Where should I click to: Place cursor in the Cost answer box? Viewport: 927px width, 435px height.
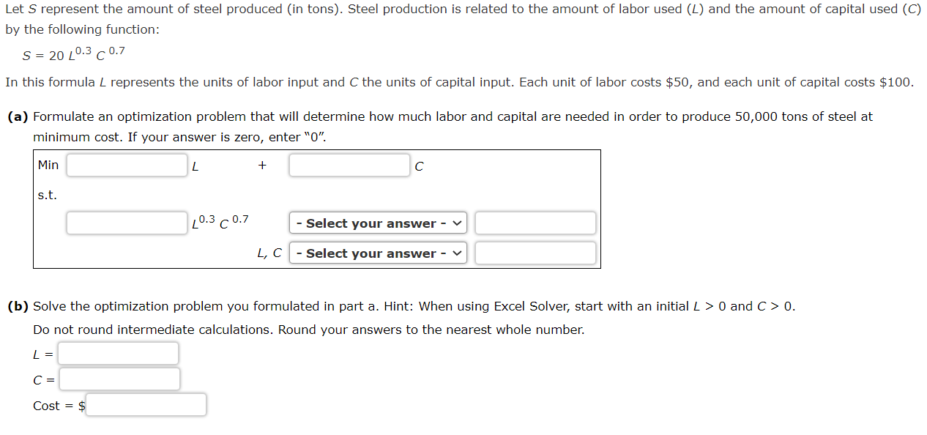click(x=146, y=404)
